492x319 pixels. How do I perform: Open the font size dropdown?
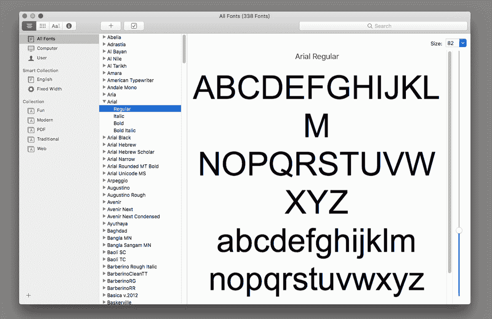pos(462,43)
